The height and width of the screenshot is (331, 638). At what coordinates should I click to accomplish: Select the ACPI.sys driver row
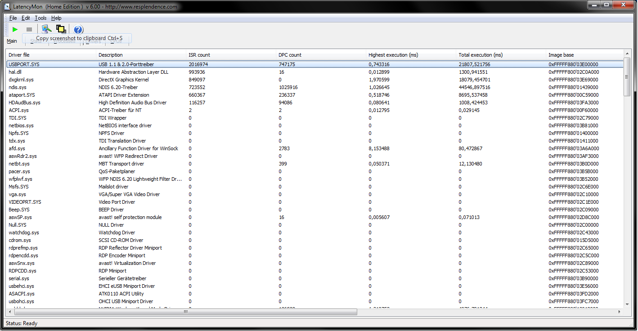[315, 110]
